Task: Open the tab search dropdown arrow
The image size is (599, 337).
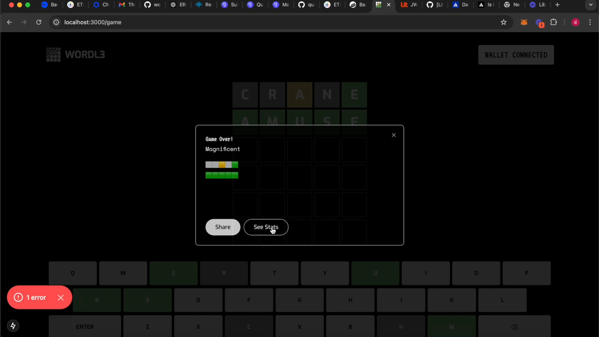Action: (591, 5)
